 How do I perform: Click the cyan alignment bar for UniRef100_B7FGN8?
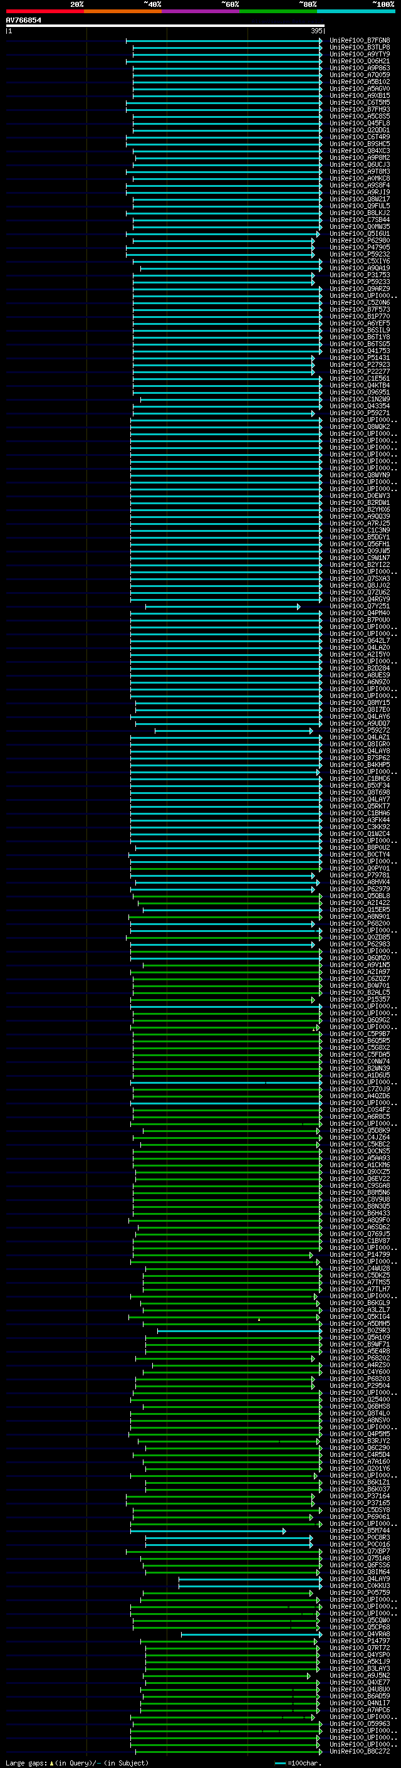(x=224, y=41)
